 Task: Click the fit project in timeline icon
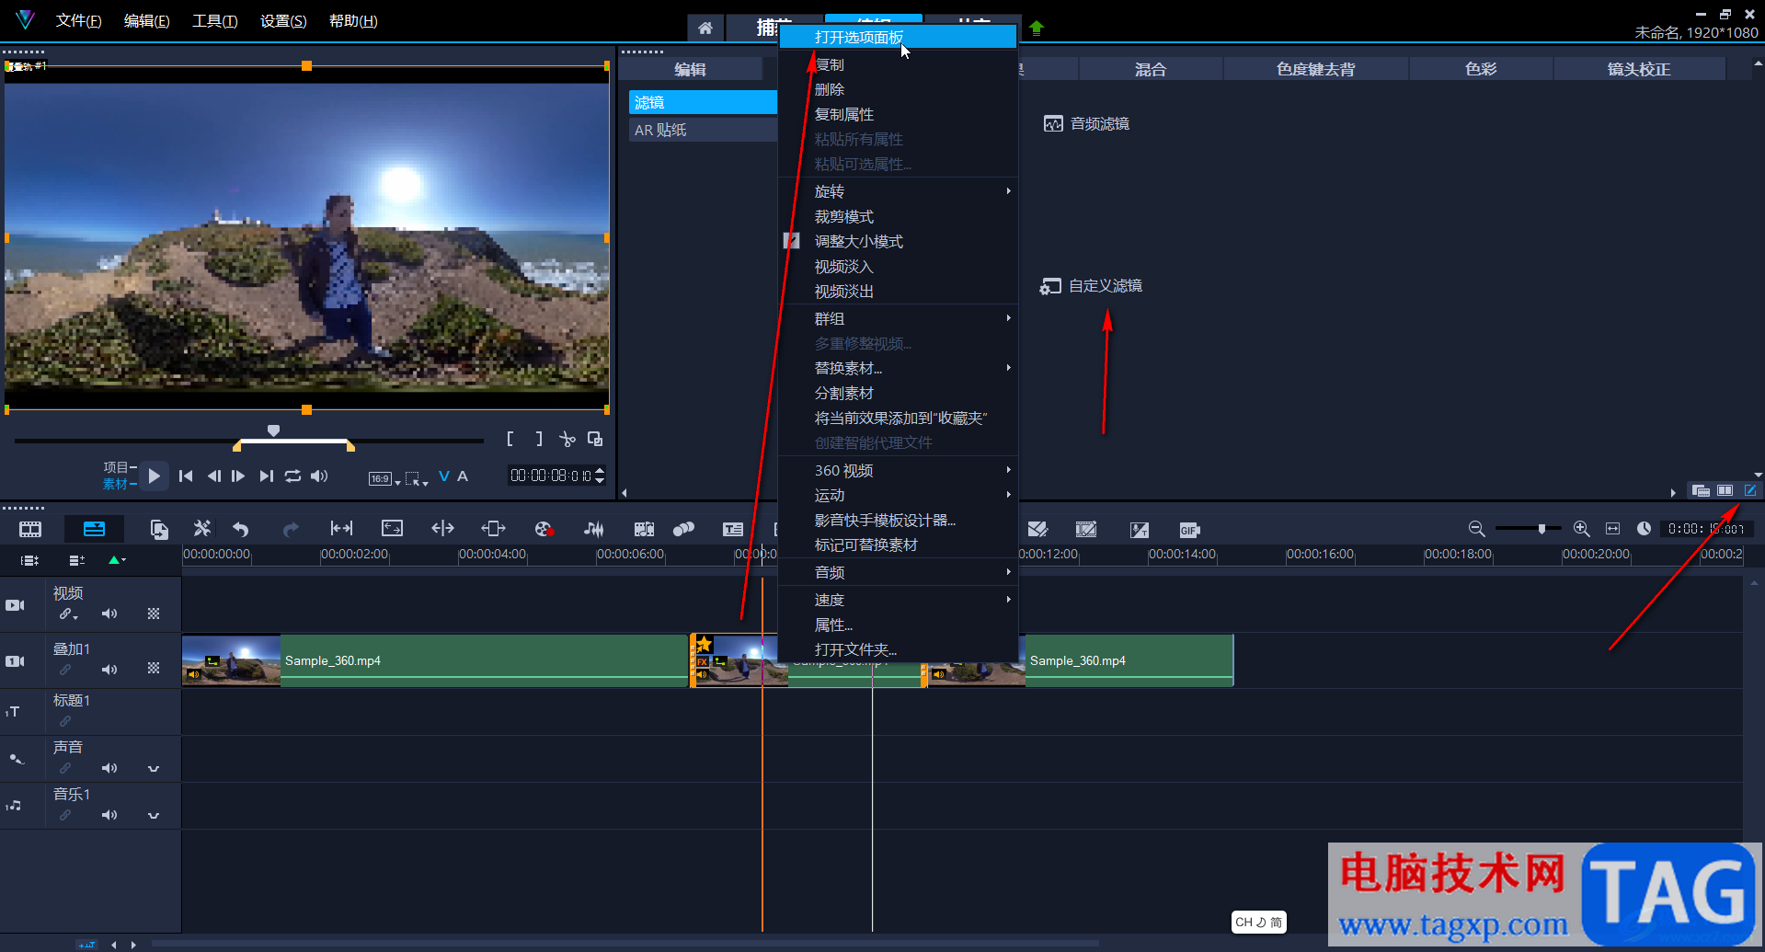point(1612,529)
